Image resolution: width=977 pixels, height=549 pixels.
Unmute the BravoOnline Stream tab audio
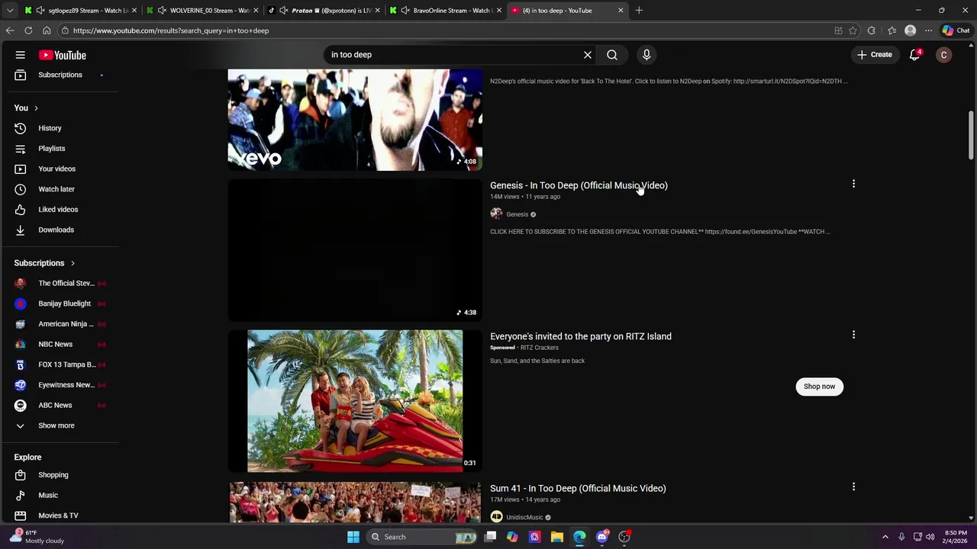(405, 11)
